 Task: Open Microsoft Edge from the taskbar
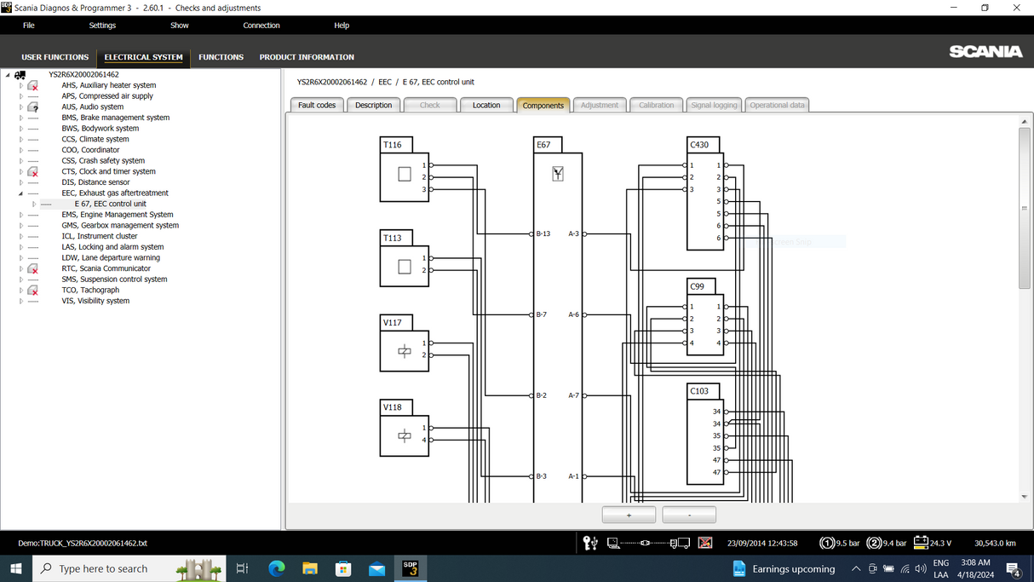tap(277, 568)
